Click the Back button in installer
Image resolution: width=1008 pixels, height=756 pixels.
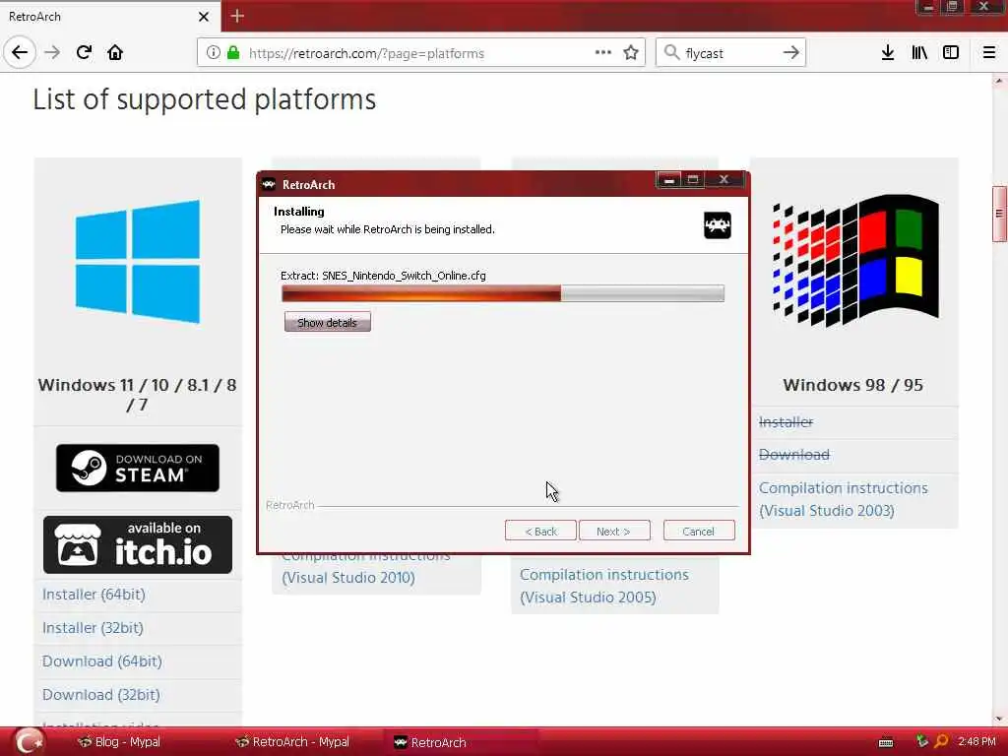point(540,531)
